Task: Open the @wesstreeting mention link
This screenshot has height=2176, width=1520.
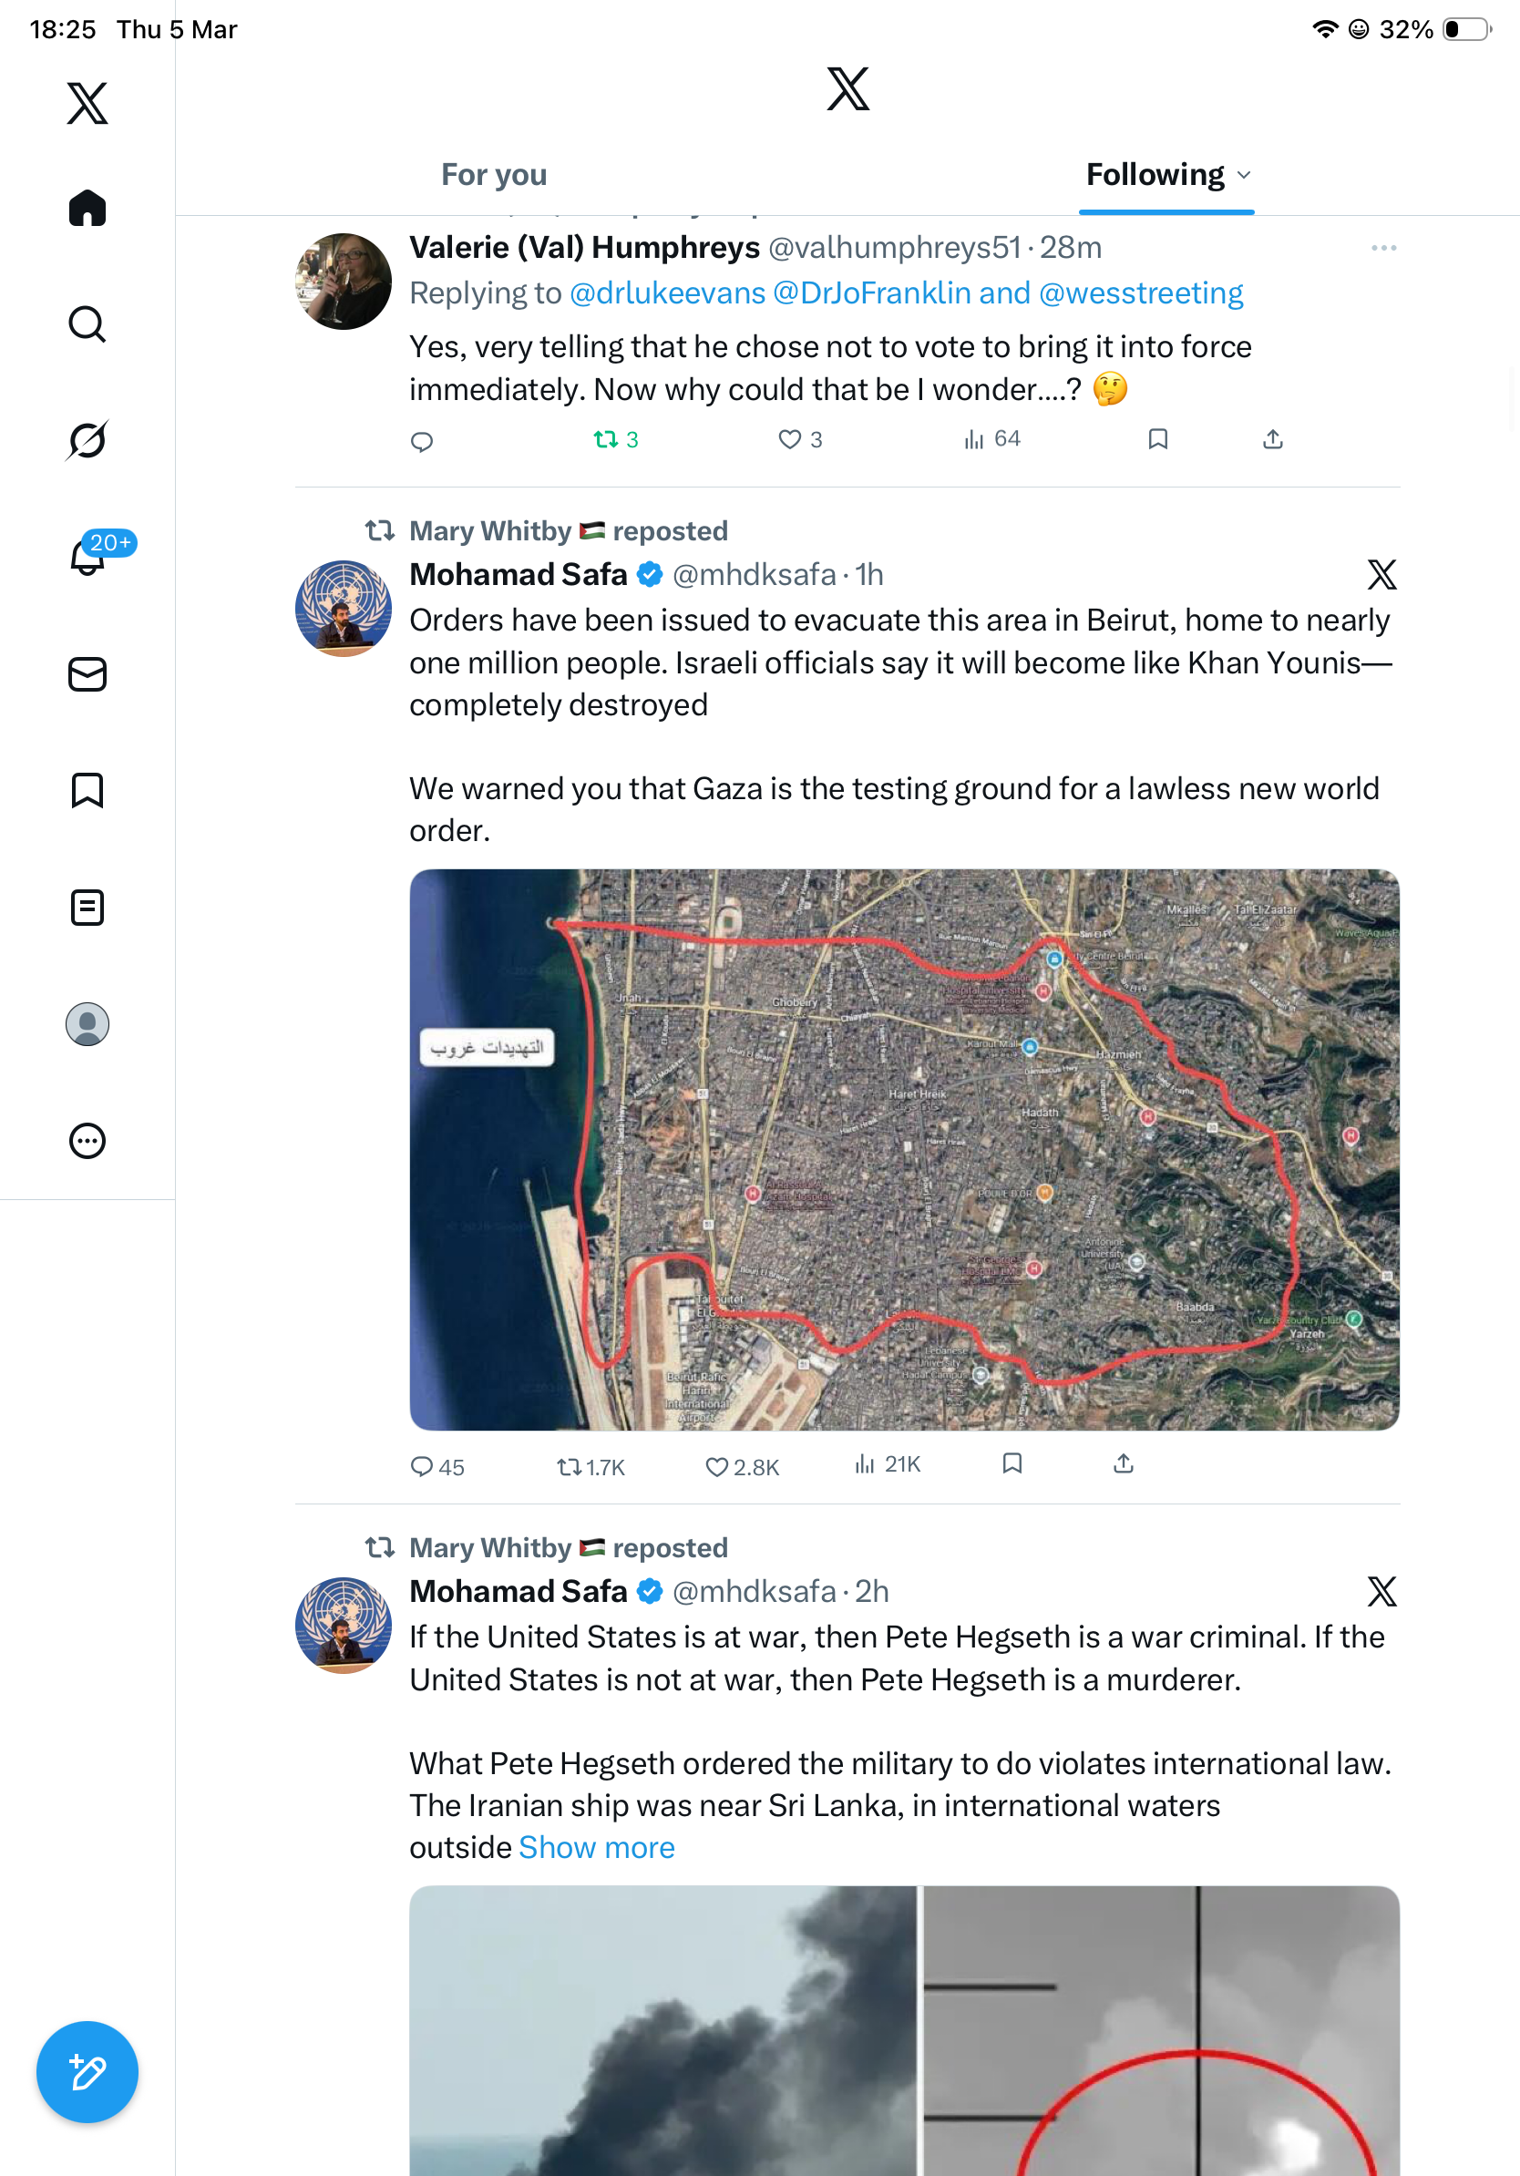Action: tap(1141, 293)
